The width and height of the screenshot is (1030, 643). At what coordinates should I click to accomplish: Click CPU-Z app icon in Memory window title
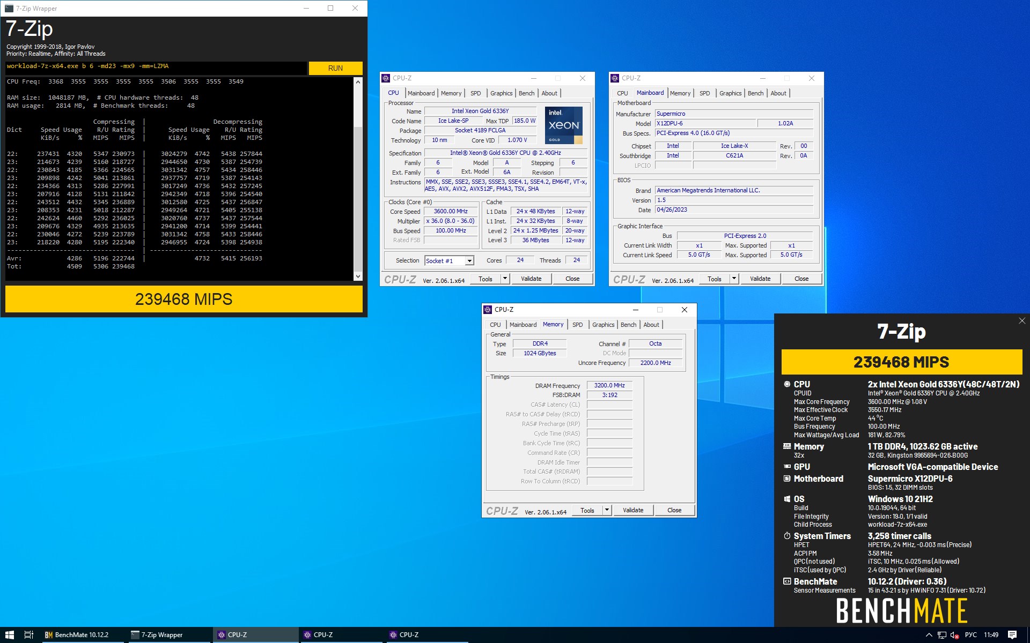tap(488, 310)
